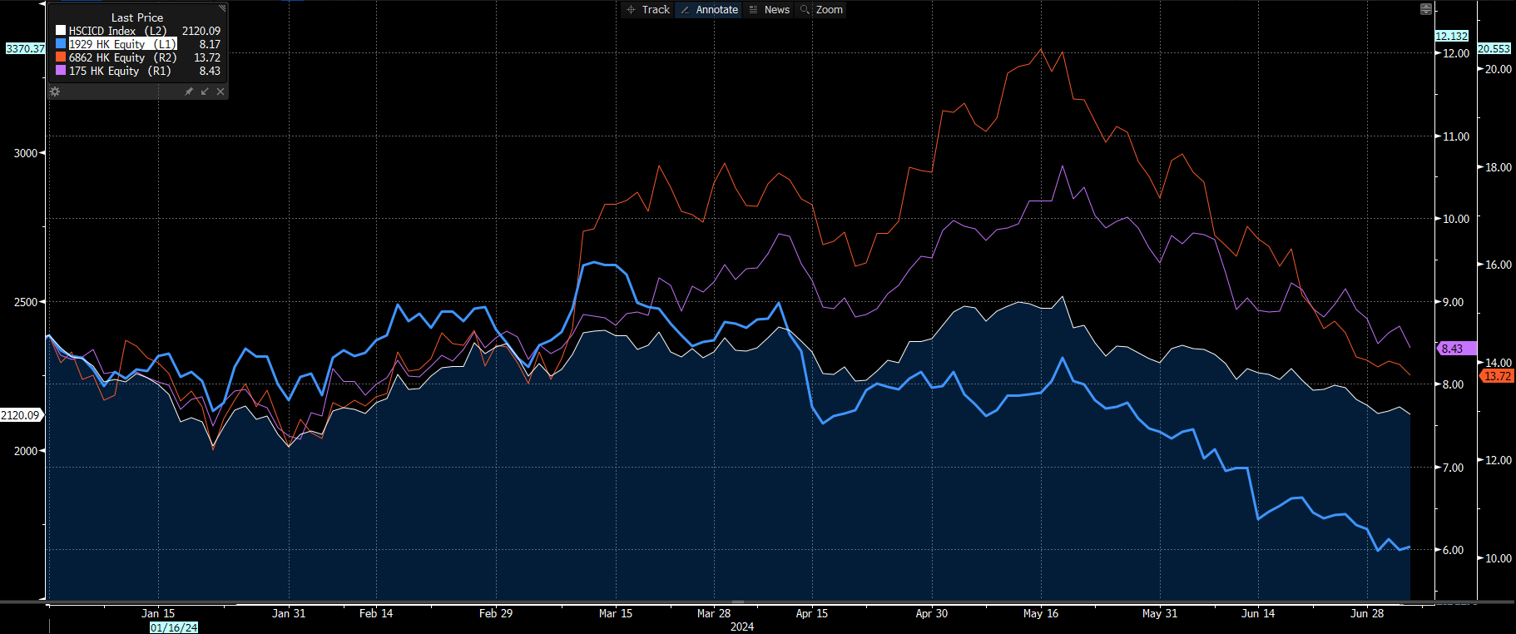The image size is (1516, 634).
Task: Click the 13.72 orange price label
Action: coord(1497,376)
